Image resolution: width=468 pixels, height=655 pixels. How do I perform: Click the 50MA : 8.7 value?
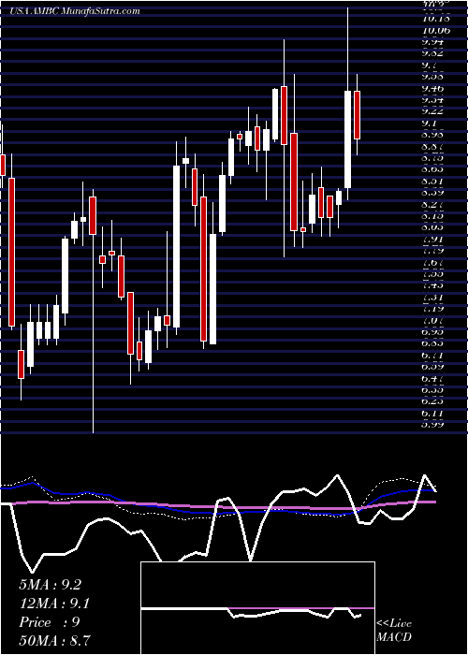[x=54, y=640]
